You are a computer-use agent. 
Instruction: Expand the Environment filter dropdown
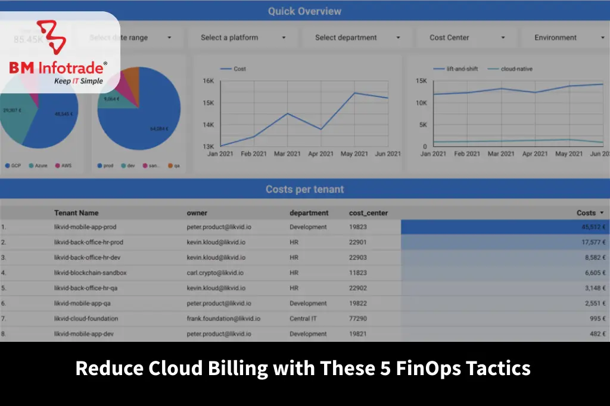[564, 37]
